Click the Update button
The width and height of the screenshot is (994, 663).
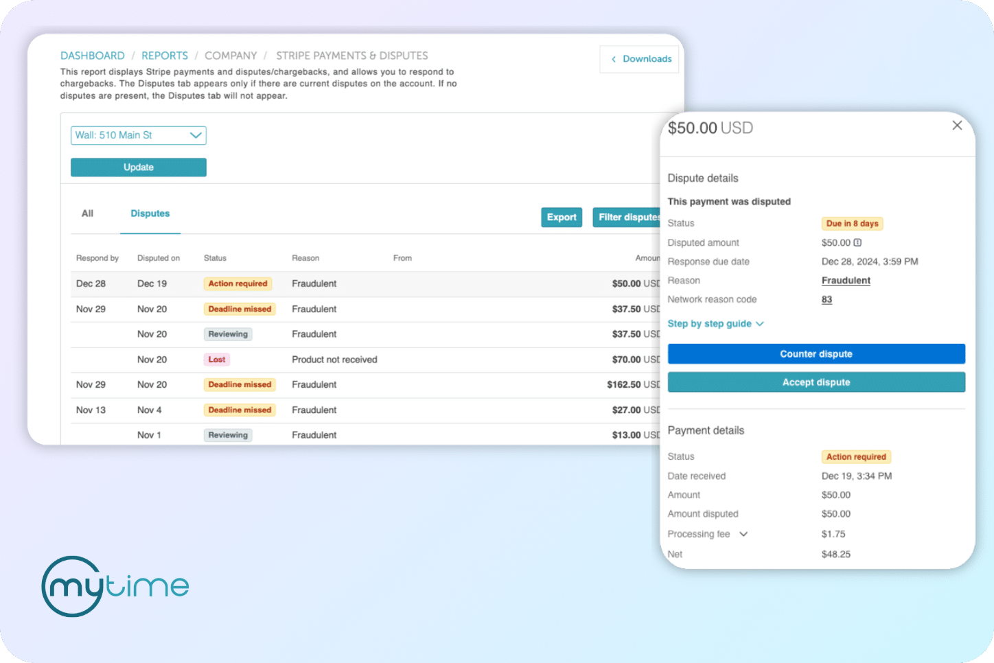click(x=138, y=167)
